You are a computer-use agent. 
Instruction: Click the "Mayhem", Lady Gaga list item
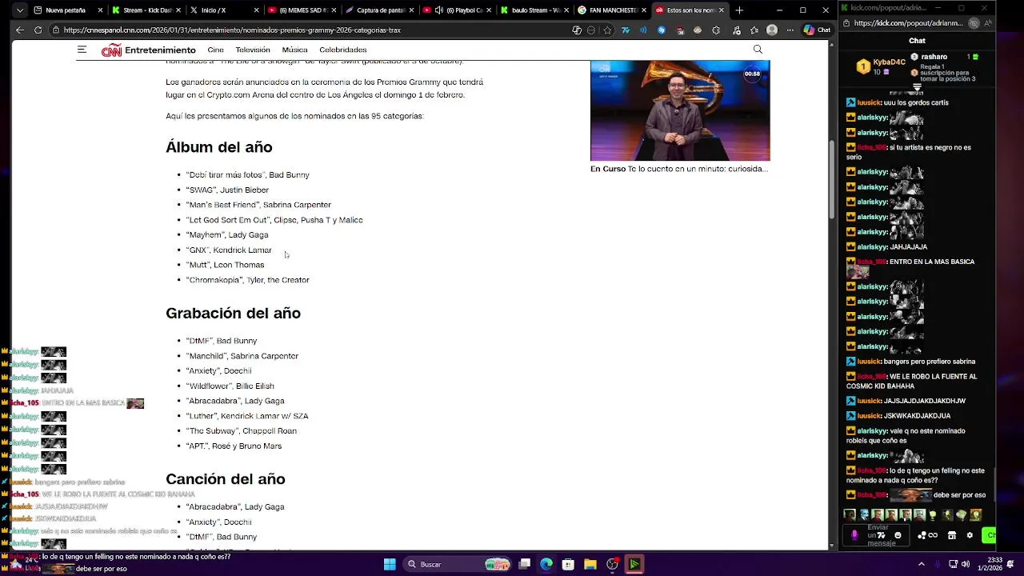pos(227,235)
